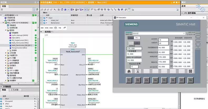The image size is (208, 109).
Task: Click Add new device in project tree
Action: pos(11,18)
